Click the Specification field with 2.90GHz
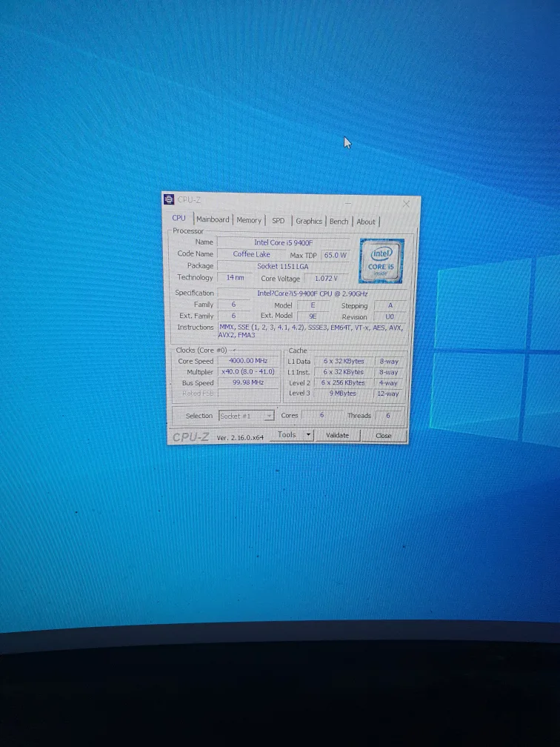The height and width of the screenshot is (747, 560). [x=312, y=293]
